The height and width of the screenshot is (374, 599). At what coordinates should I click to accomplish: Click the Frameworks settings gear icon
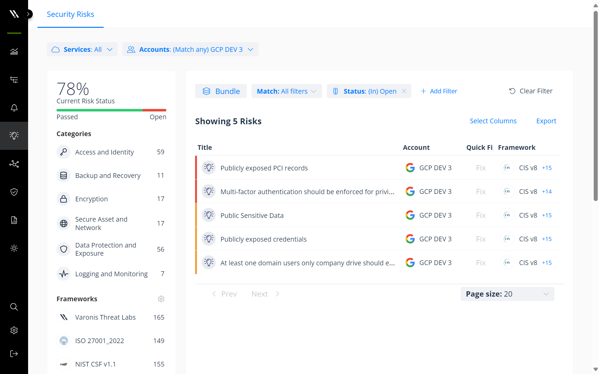pyautogui.click(x=161, y=299)
